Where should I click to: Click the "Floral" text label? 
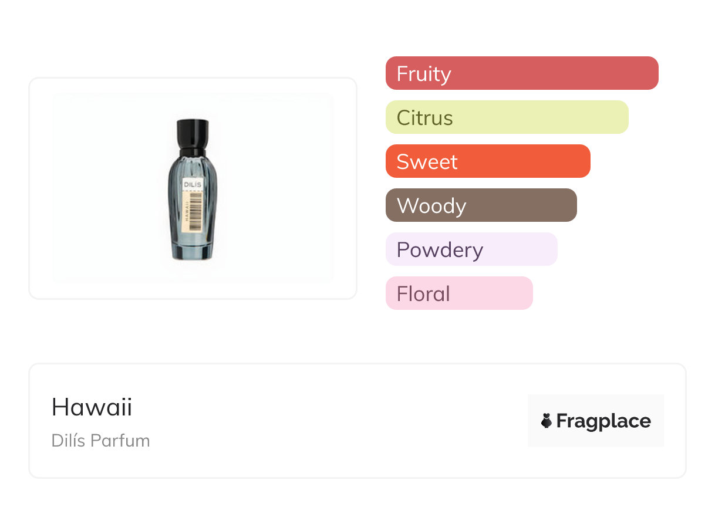423,294
